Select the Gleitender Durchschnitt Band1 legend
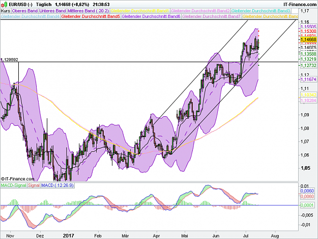The width and height of the screenshot is (318, 239). click(140, 11)
